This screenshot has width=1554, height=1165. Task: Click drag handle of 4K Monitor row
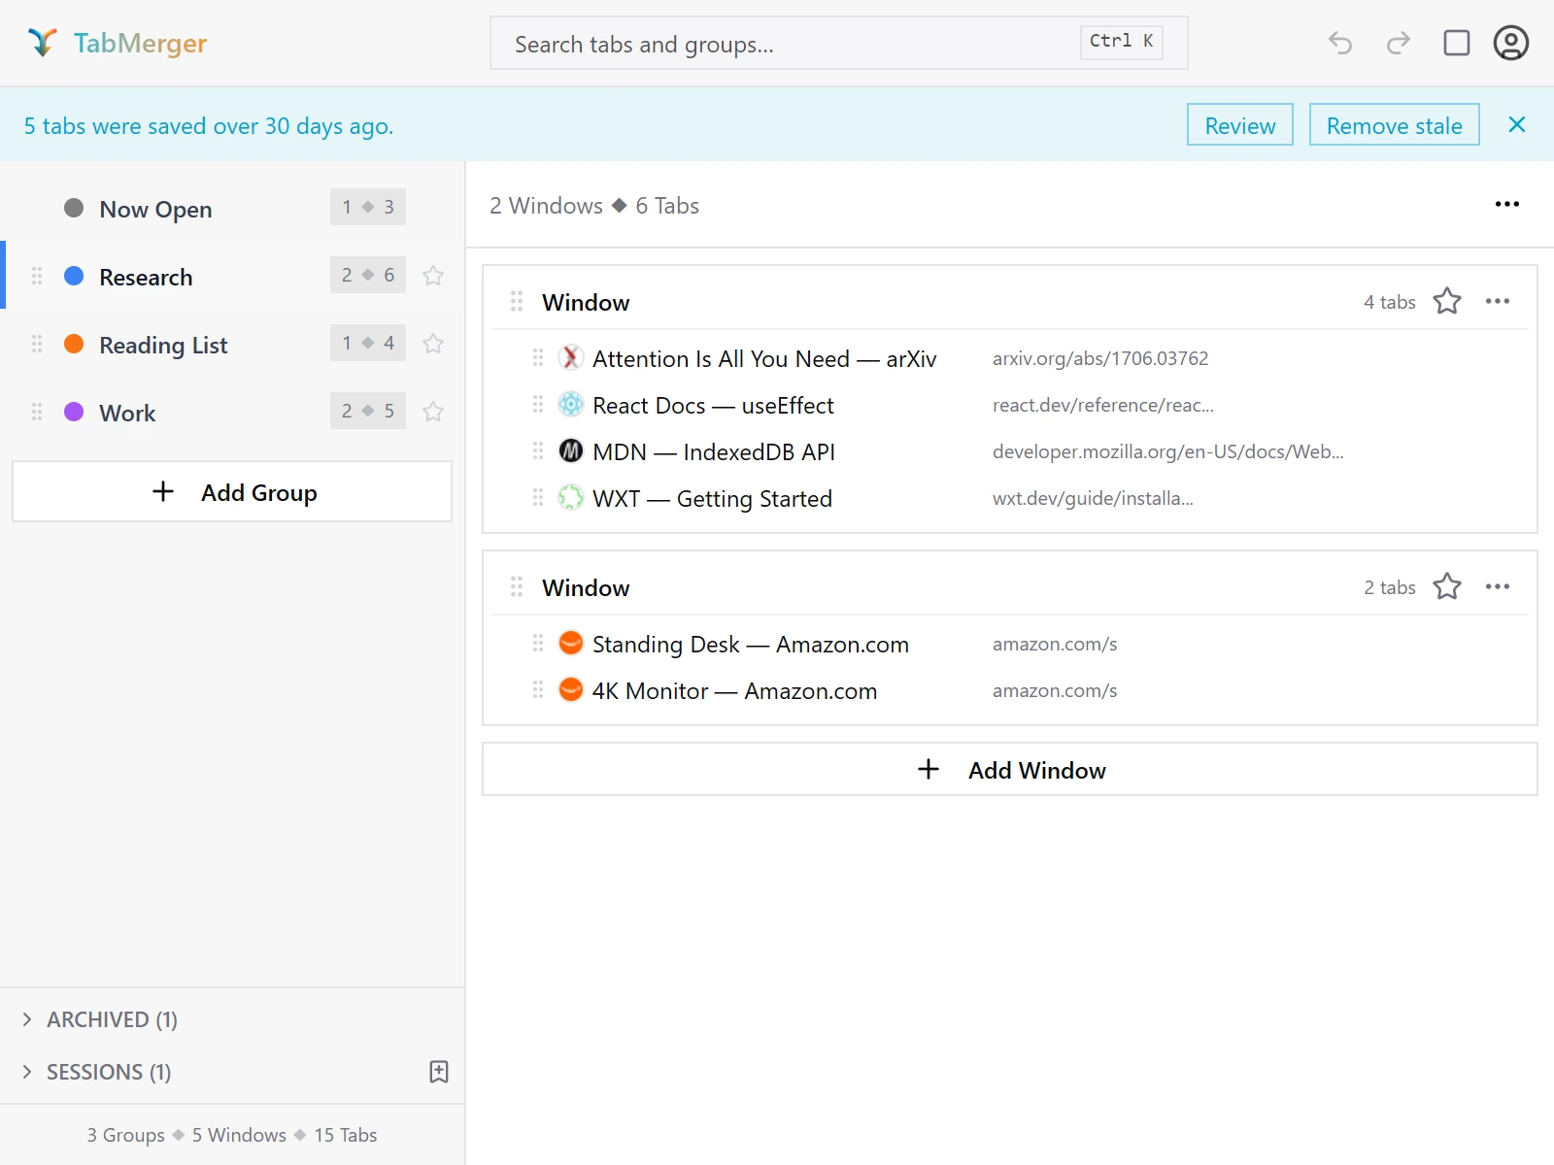pyautogui.click(x=538, y=689)
